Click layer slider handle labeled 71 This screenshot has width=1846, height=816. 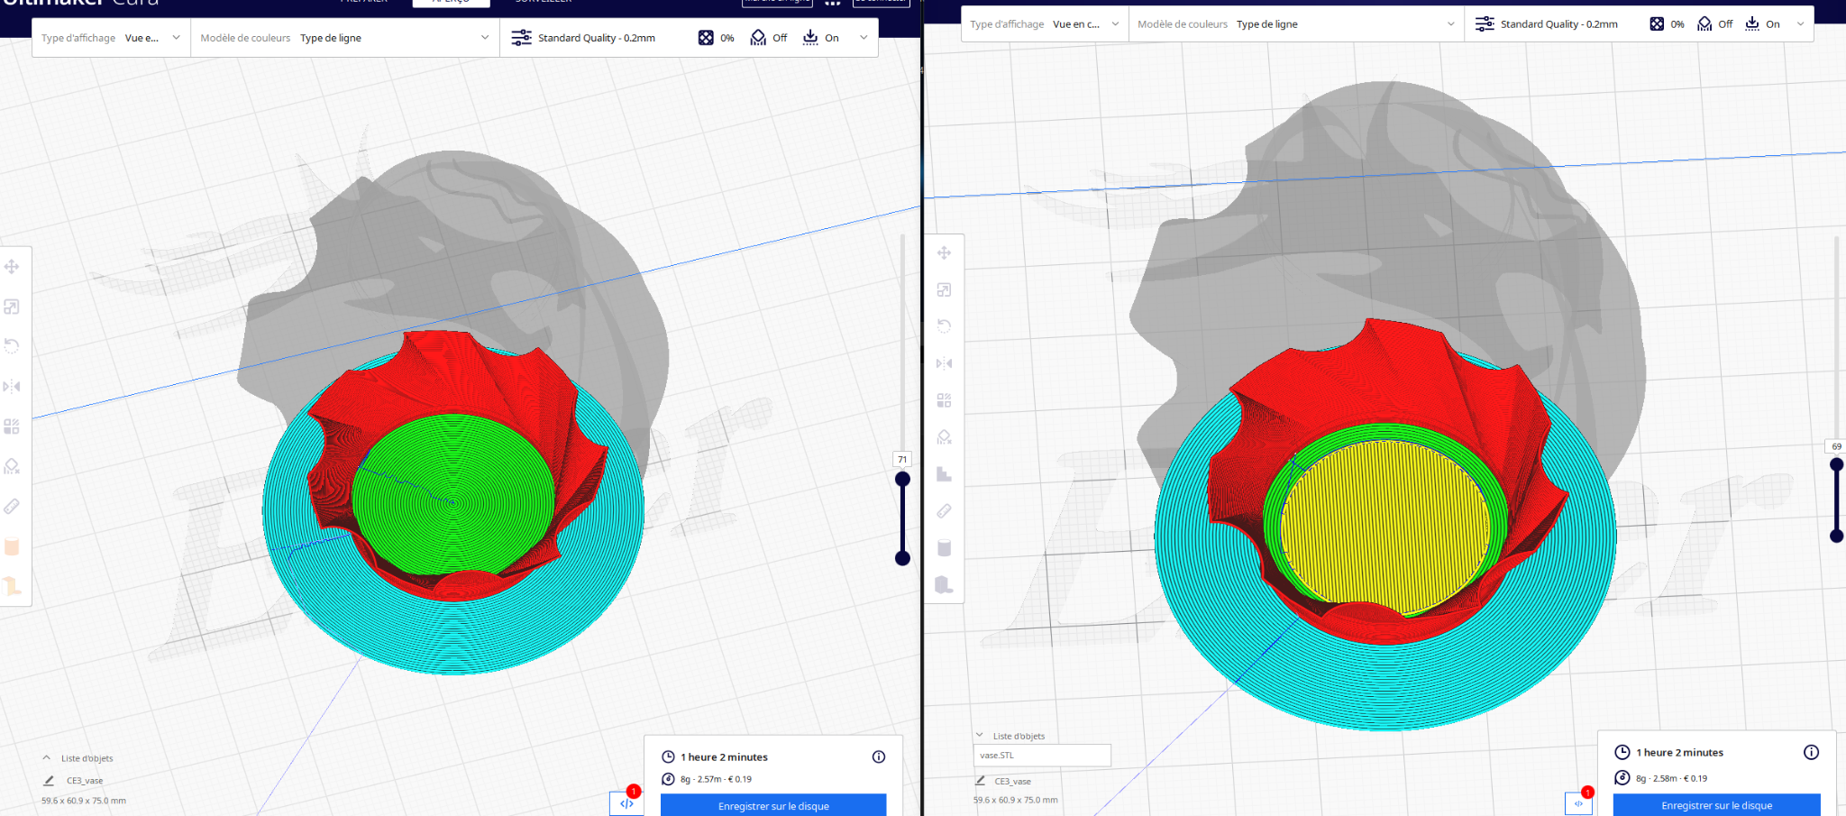click(902, 479)
